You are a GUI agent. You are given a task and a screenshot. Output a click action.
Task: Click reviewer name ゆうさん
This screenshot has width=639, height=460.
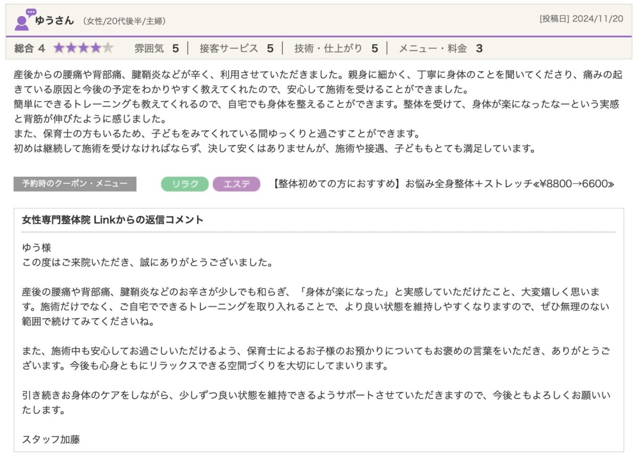coord(54,21)
